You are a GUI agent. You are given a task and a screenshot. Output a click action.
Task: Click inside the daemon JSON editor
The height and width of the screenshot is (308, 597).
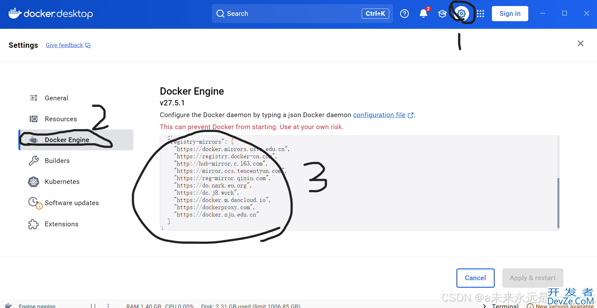click(x=359, y=183)
